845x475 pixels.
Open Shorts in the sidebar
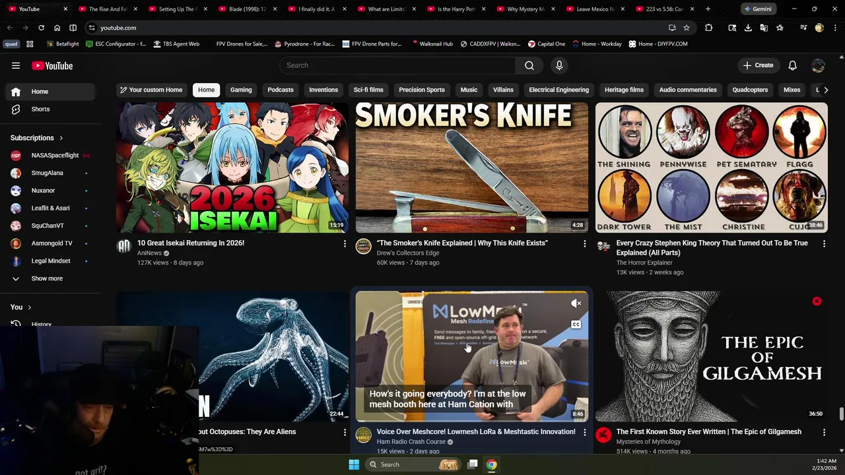tap(50, 109)
